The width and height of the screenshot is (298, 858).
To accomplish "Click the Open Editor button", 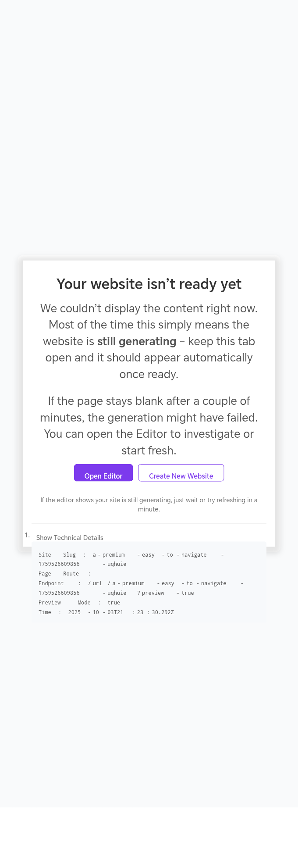I will tap(103, 473).
